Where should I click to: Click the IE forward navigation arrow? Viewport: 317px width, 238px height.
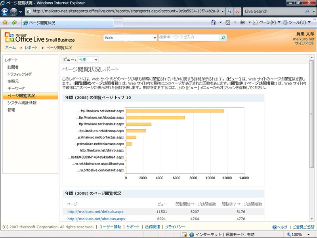13,12
